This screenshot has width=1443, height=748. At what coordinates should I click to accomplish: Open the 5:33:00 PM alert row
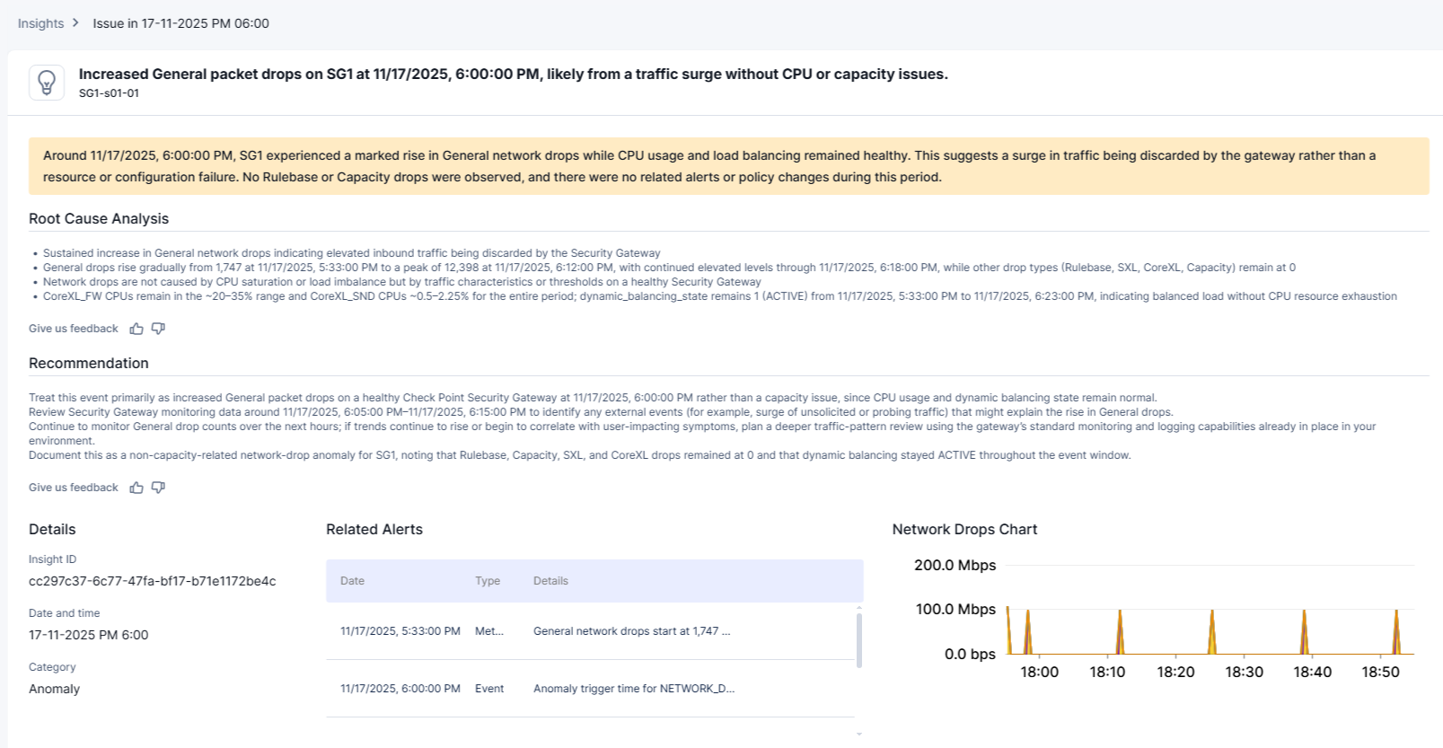(x=591, y=631)
